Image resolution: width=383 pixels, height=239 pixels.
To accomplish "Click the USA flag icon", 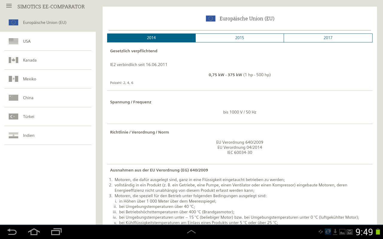I will point(13,41).
